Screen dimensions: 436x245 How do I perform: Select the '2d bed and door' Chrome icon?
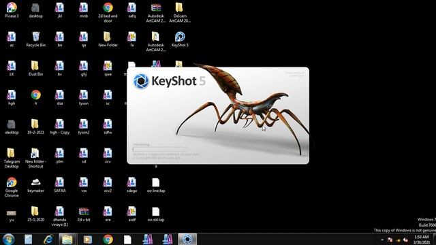108,12
